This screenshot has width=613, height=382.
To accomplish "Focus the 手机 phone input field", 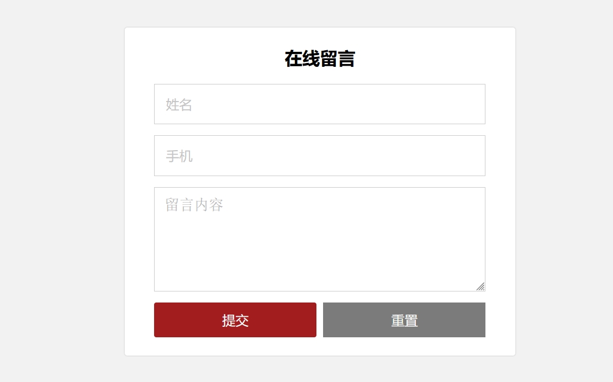I will pyautogui.click(x=319, y=156).
